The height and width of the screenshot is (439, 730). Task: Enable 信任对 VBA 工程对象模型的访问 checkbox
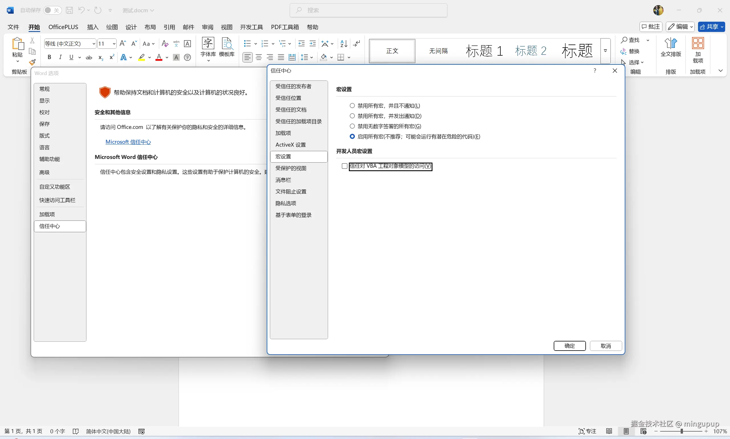tap(344, 166)
